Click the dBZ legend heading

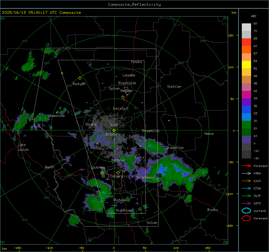tap(253, 16)
